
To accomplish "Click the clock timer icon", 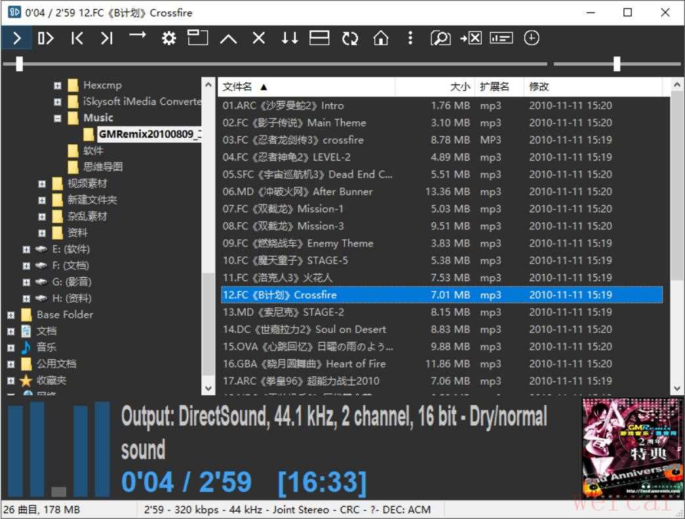I will coord(532,39).
